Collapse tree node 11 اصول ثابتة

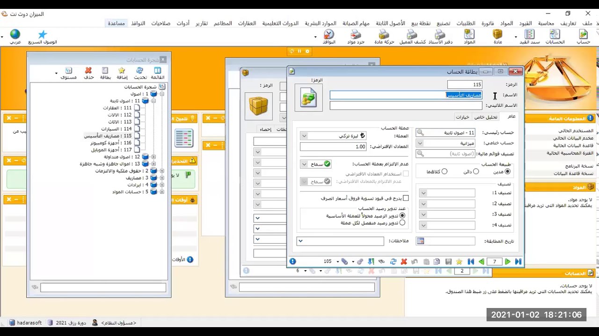point(153,101)
